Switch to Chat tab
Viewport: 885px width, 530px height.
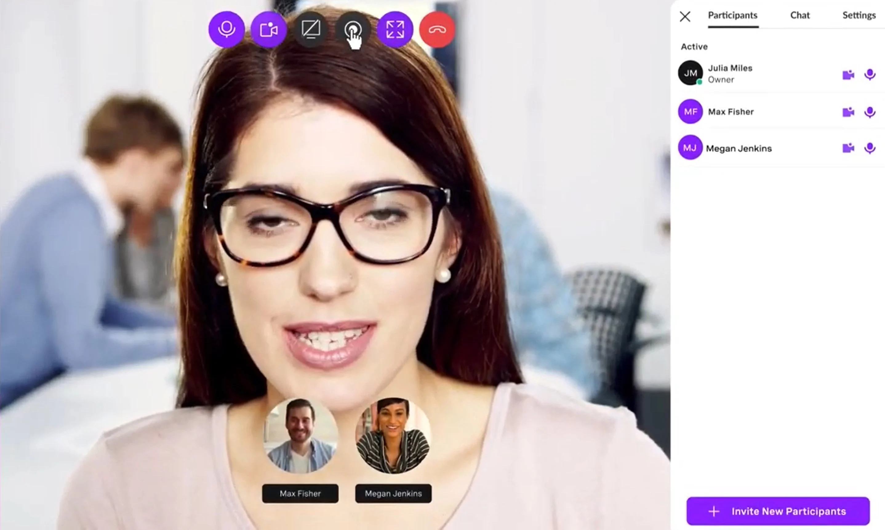800,15
